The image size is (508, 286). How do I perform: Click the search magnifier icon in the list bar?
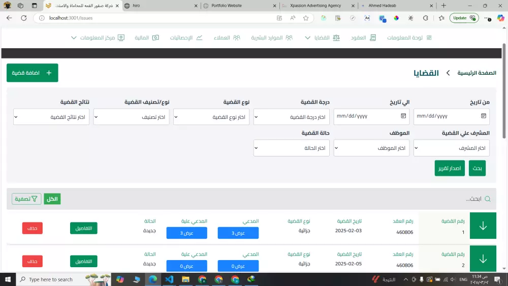488,199
